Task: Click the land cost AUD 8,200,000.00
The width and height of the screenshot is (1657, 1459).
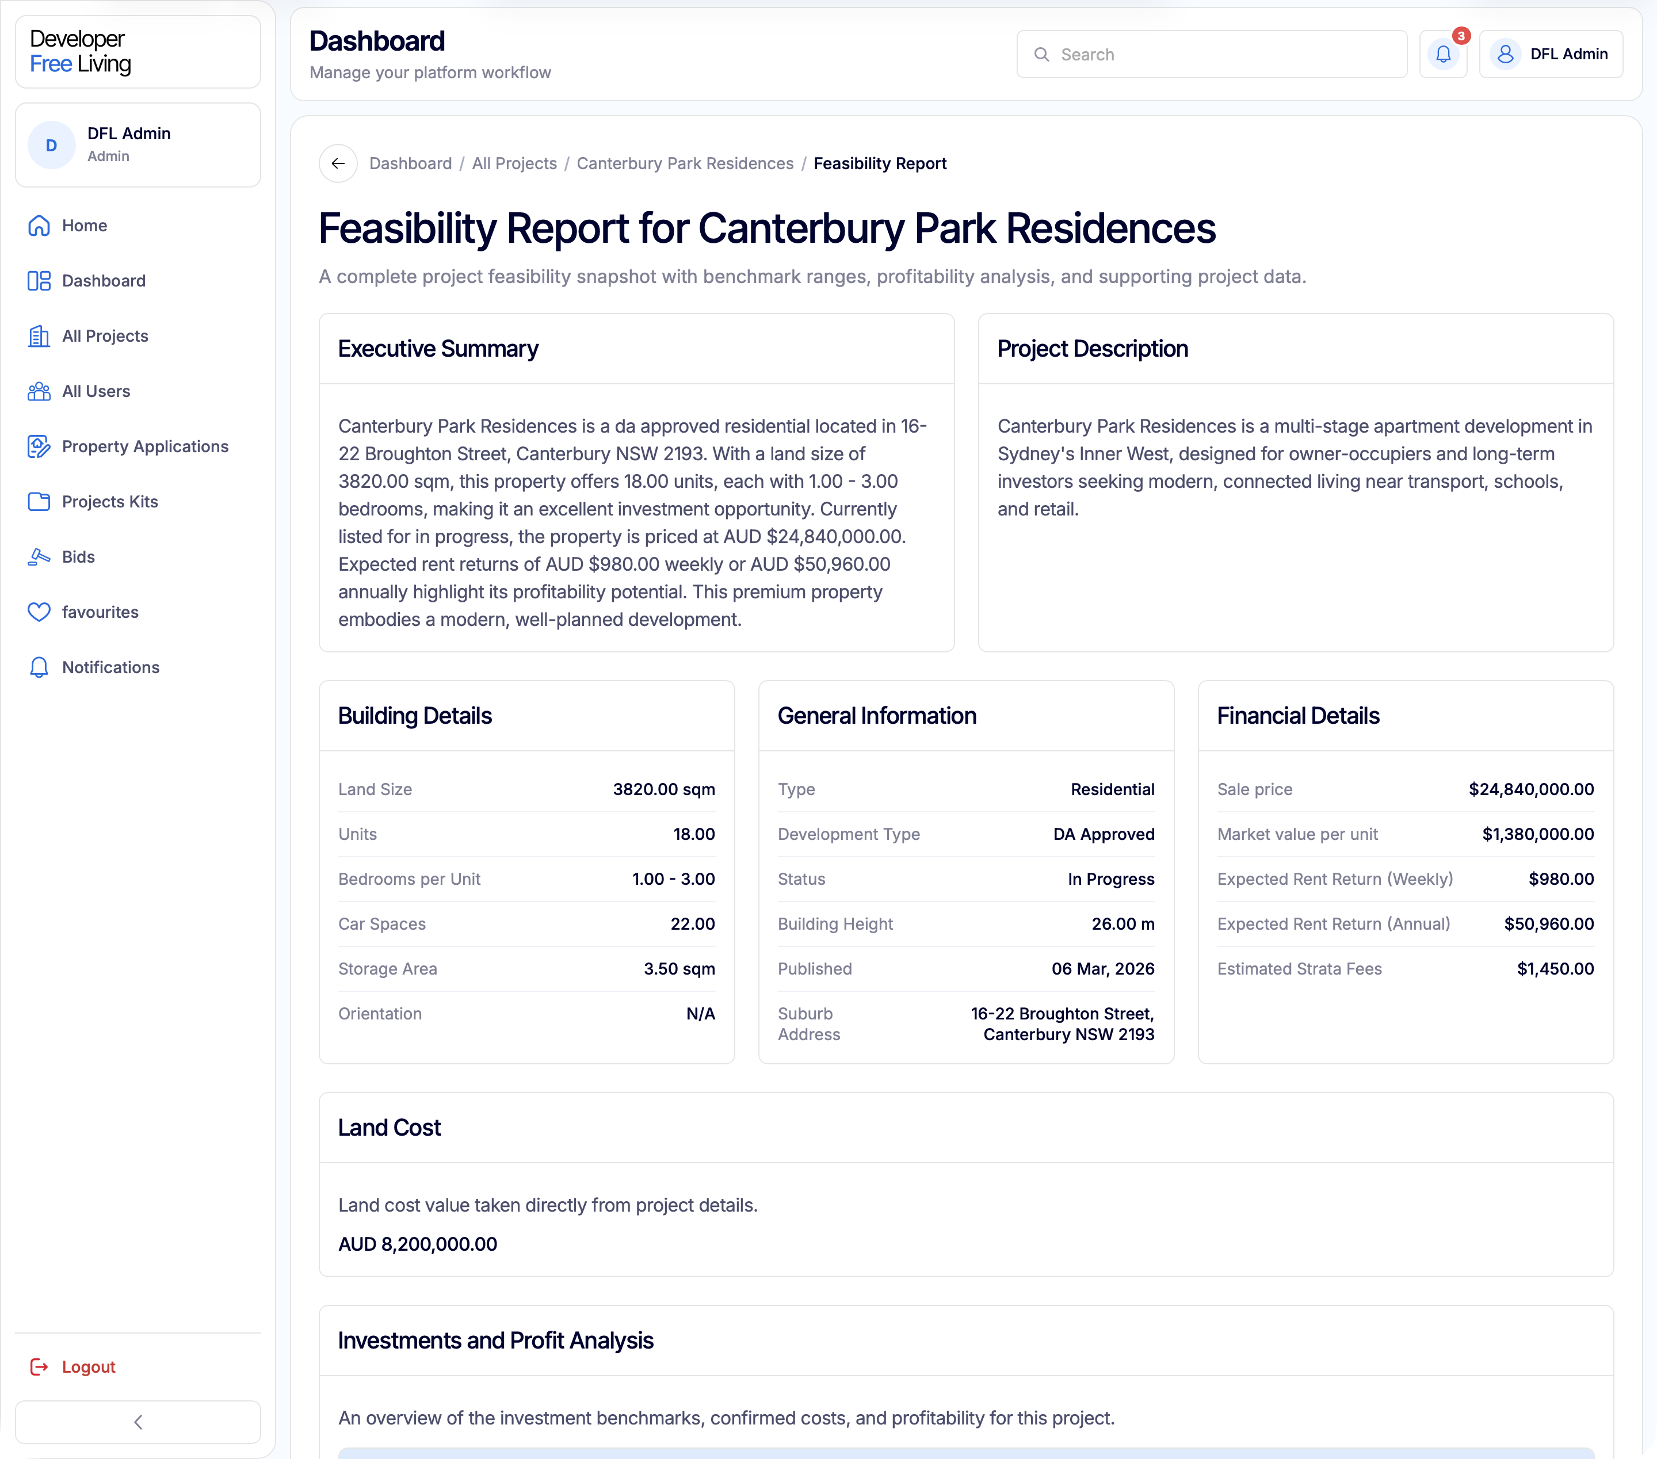Action: coord(418,1244)
